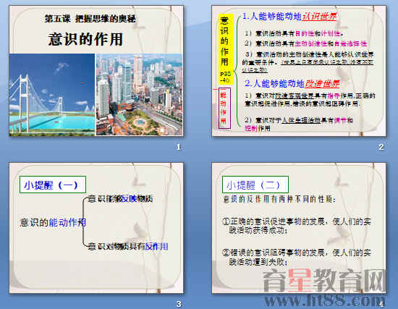398x309 pixels.
Task: Select slide 1 thumbnail titled 意识的作用
Action: pos(96,71)
